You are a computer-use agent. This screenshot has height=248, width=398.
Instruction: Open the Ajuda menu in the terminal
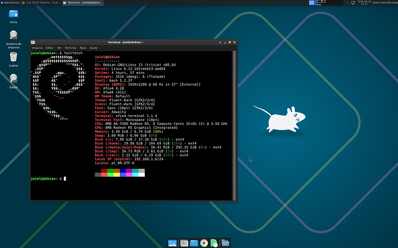93,48
